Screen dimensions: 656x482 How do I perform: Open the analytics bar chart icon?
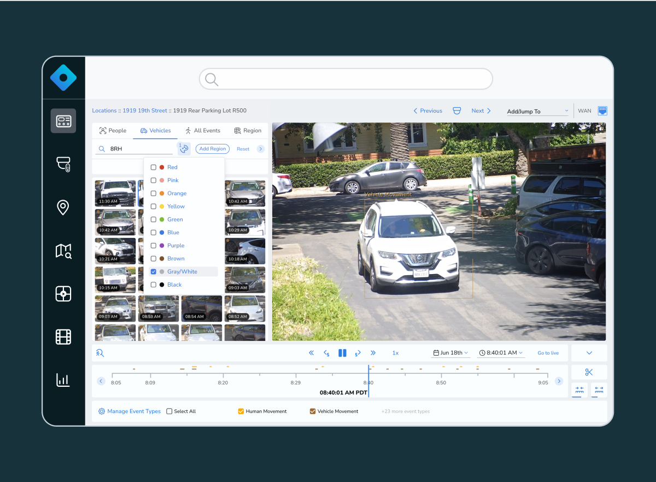pyautogui.click(x=63, y=380)
